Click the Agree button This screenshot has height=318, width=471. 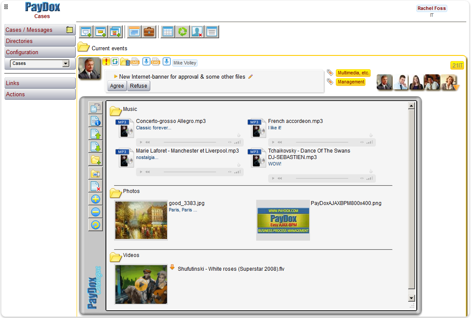click(117, 86)
